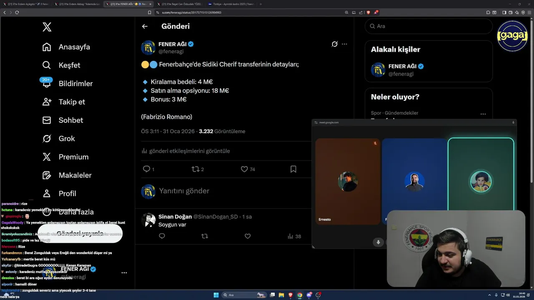Screen dimensions: 534x300
Task: Click the zoom icon in address bar
Action: [x=347, y=12]
